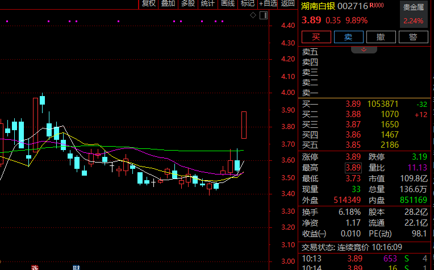Click the 统计 statistics toolbar item

[x=208, y=3]
